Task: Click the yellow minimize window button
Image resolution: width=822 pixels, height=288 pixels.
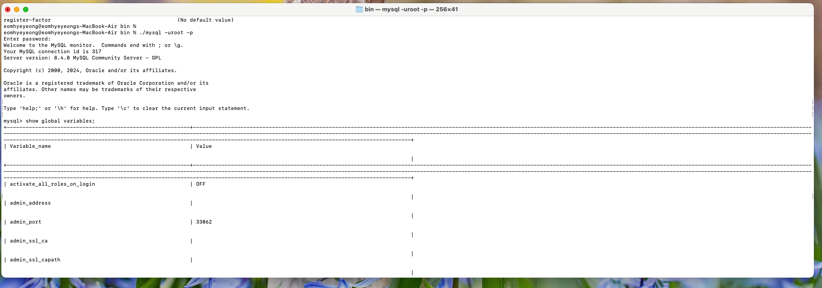Action: click(17, 9)
